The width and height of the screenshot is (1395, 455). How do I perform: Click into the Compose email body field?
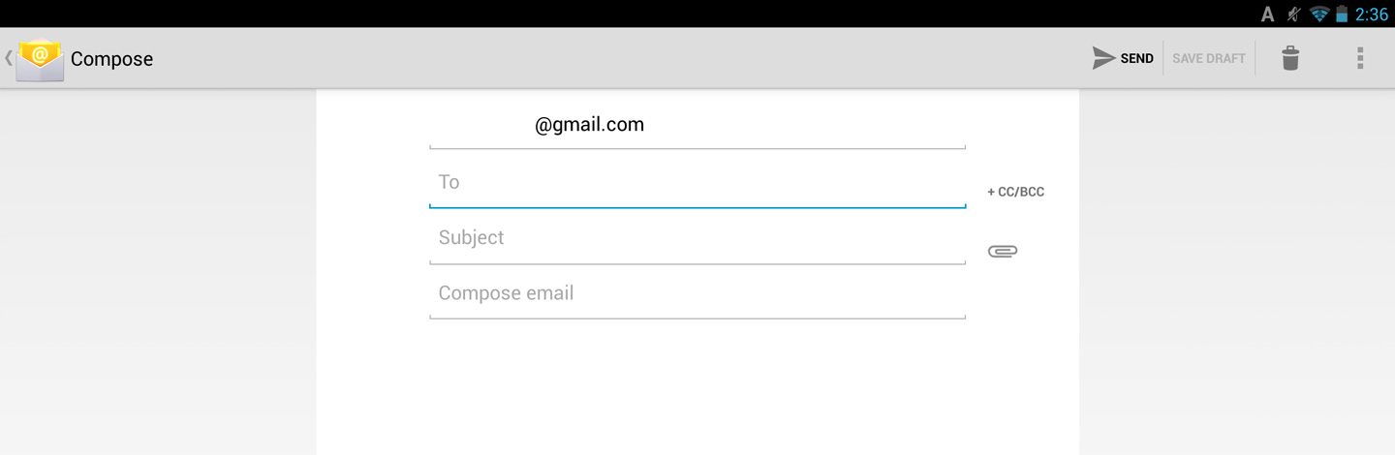(697, 293)
